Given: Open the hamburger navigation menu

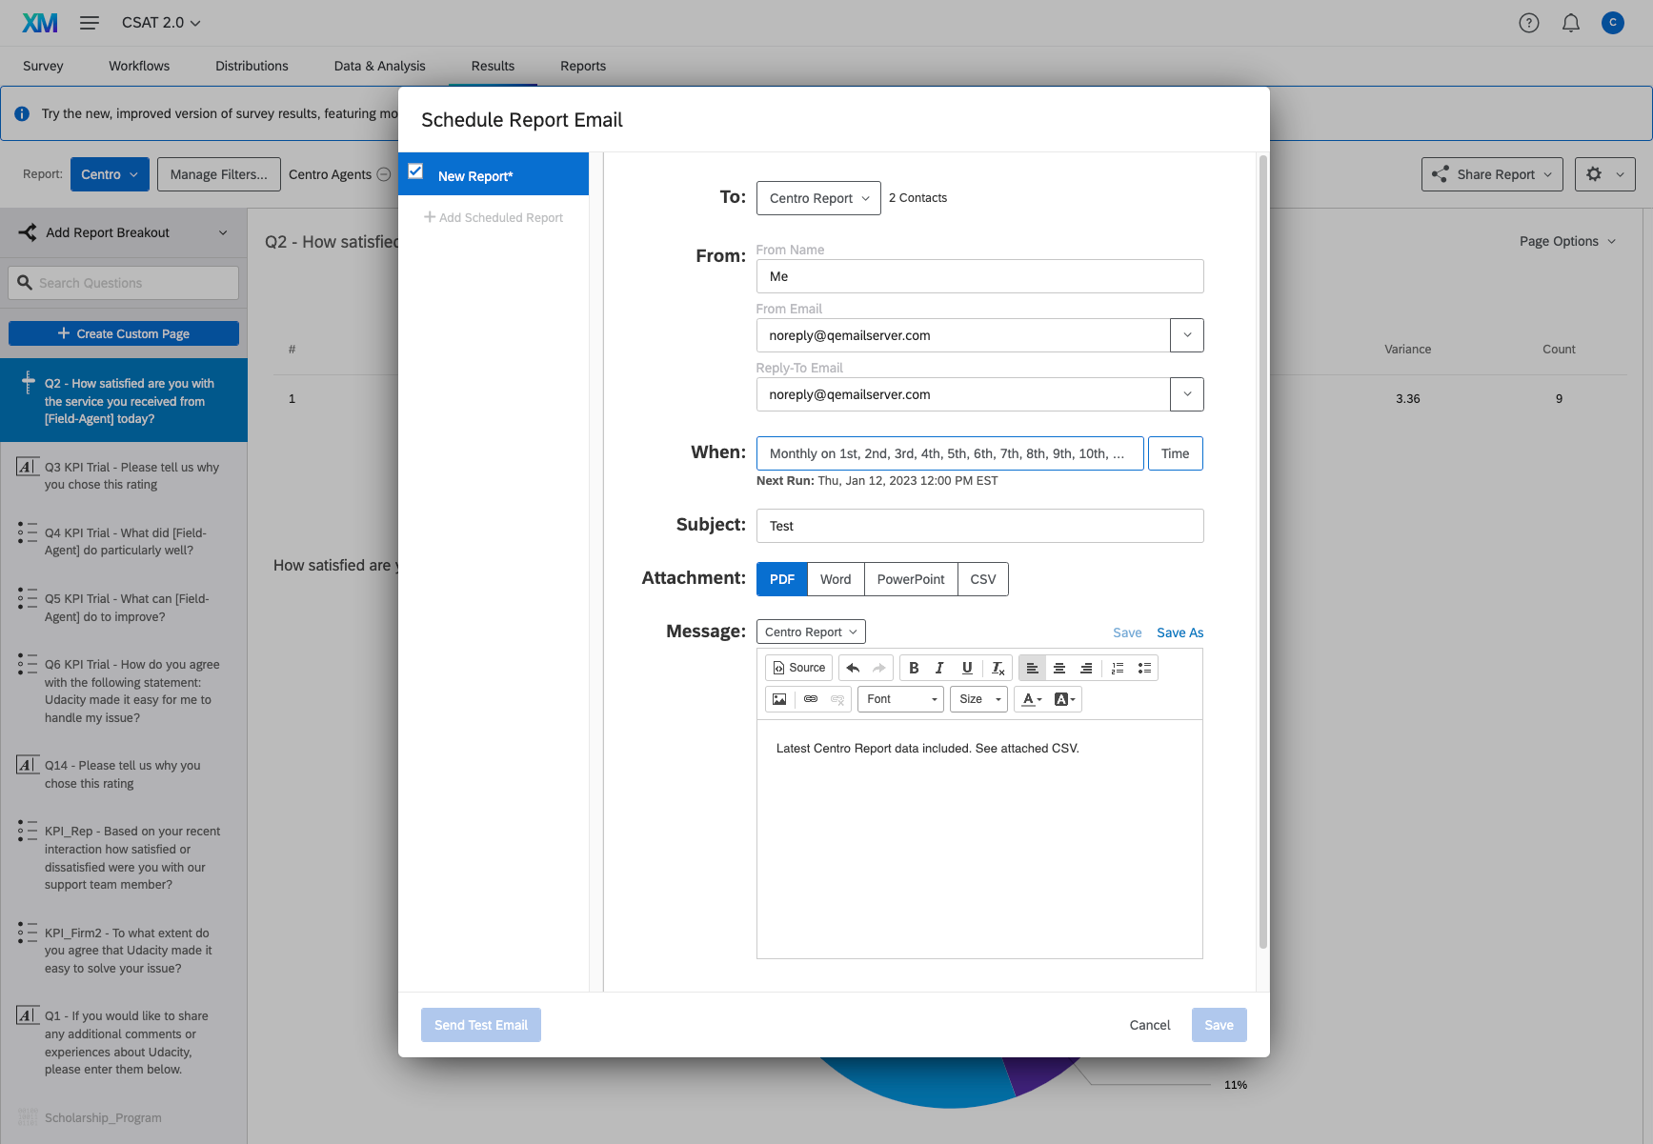Looking at the screenshot, I should click(90, 23).
